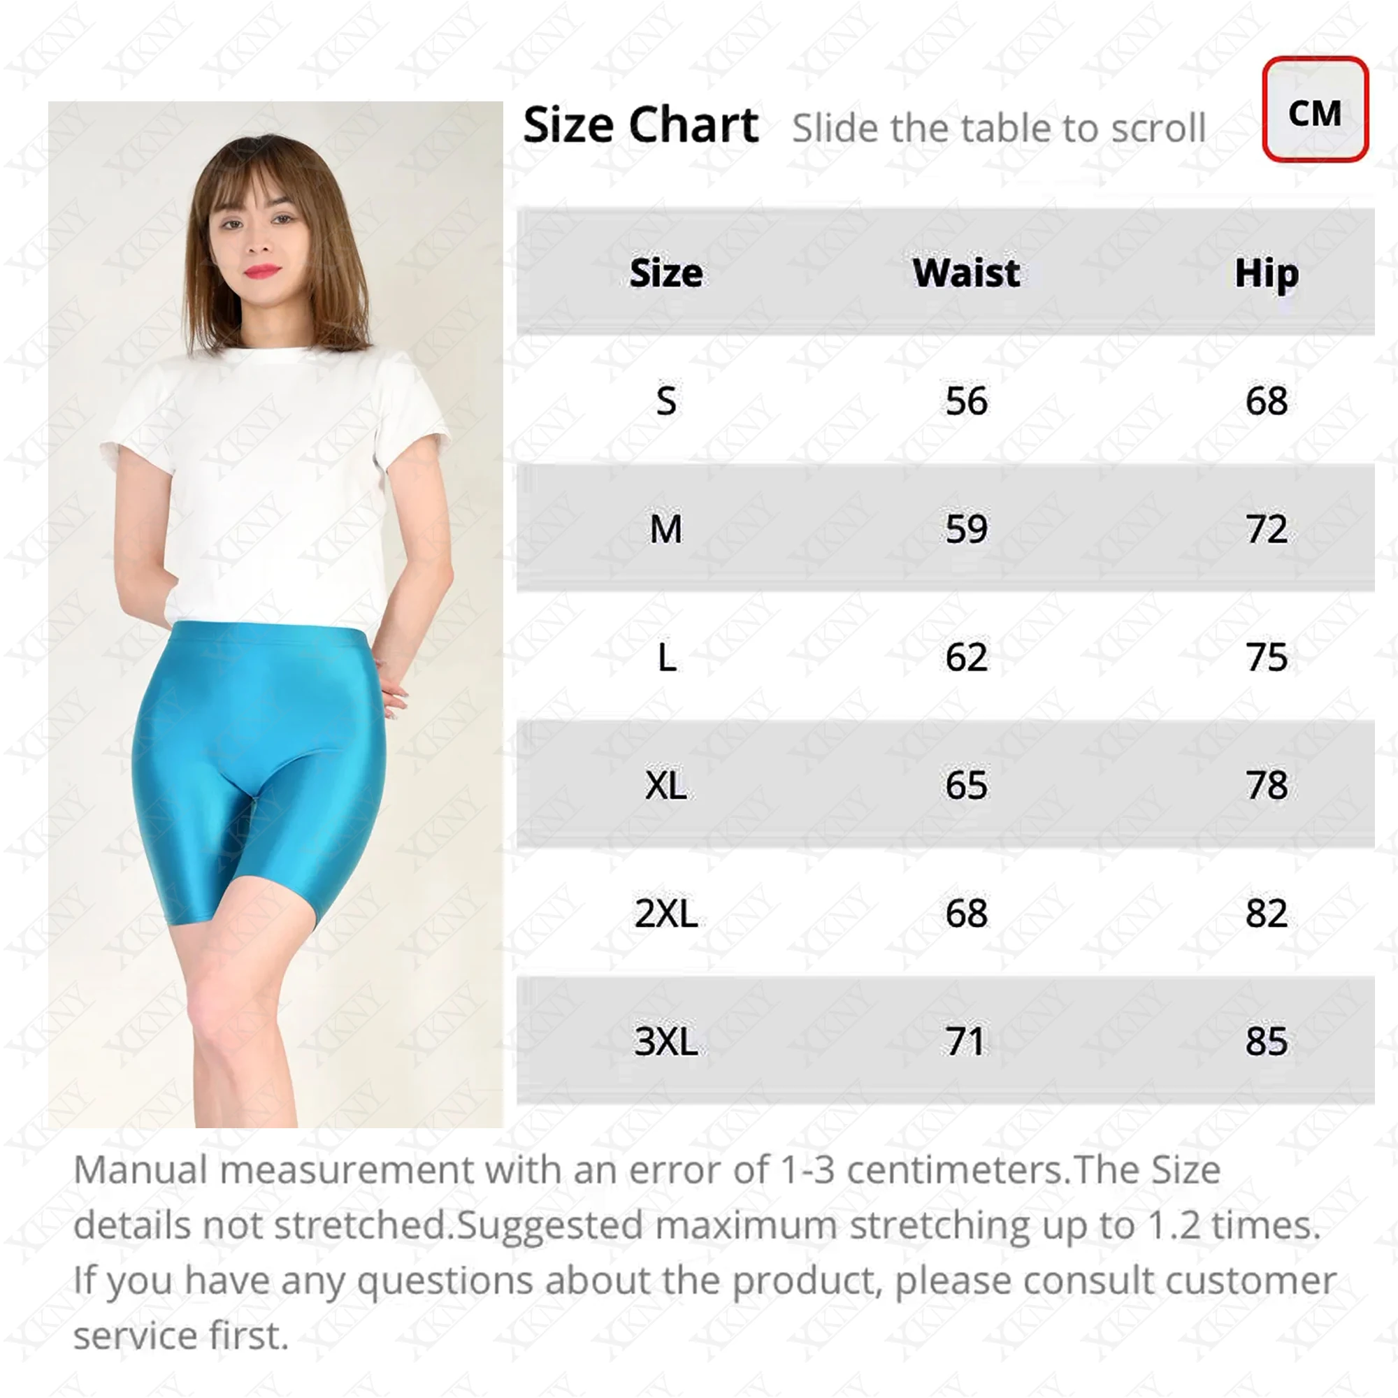The height and width of the screenshot is (1398, 1398).
Task: Click hip value 72
Action: click(x=1267, y=529)
